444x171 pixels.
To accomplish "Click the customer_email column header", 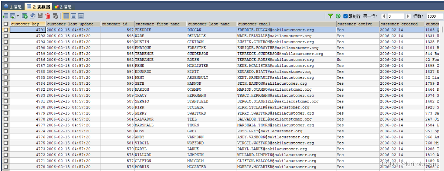I will click(x=287, y=24).
